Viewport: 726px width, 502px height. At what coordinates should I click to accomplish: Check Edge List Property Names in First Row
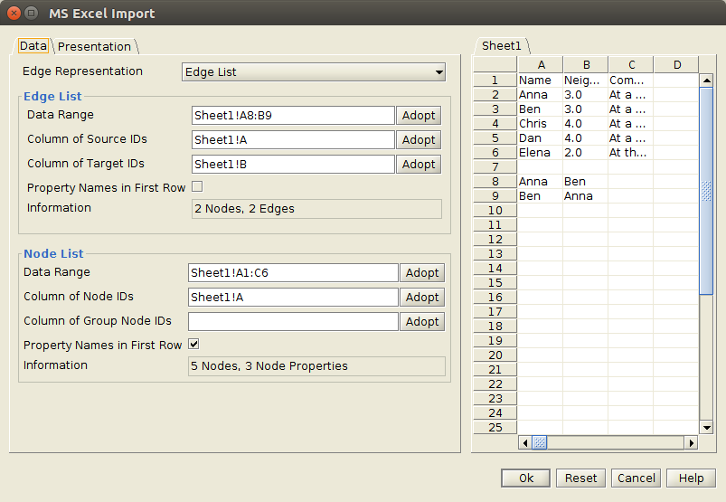(x=197, y=186)
